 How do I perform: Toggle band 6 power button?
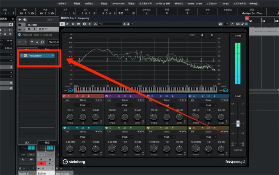[x=106, y=128]
